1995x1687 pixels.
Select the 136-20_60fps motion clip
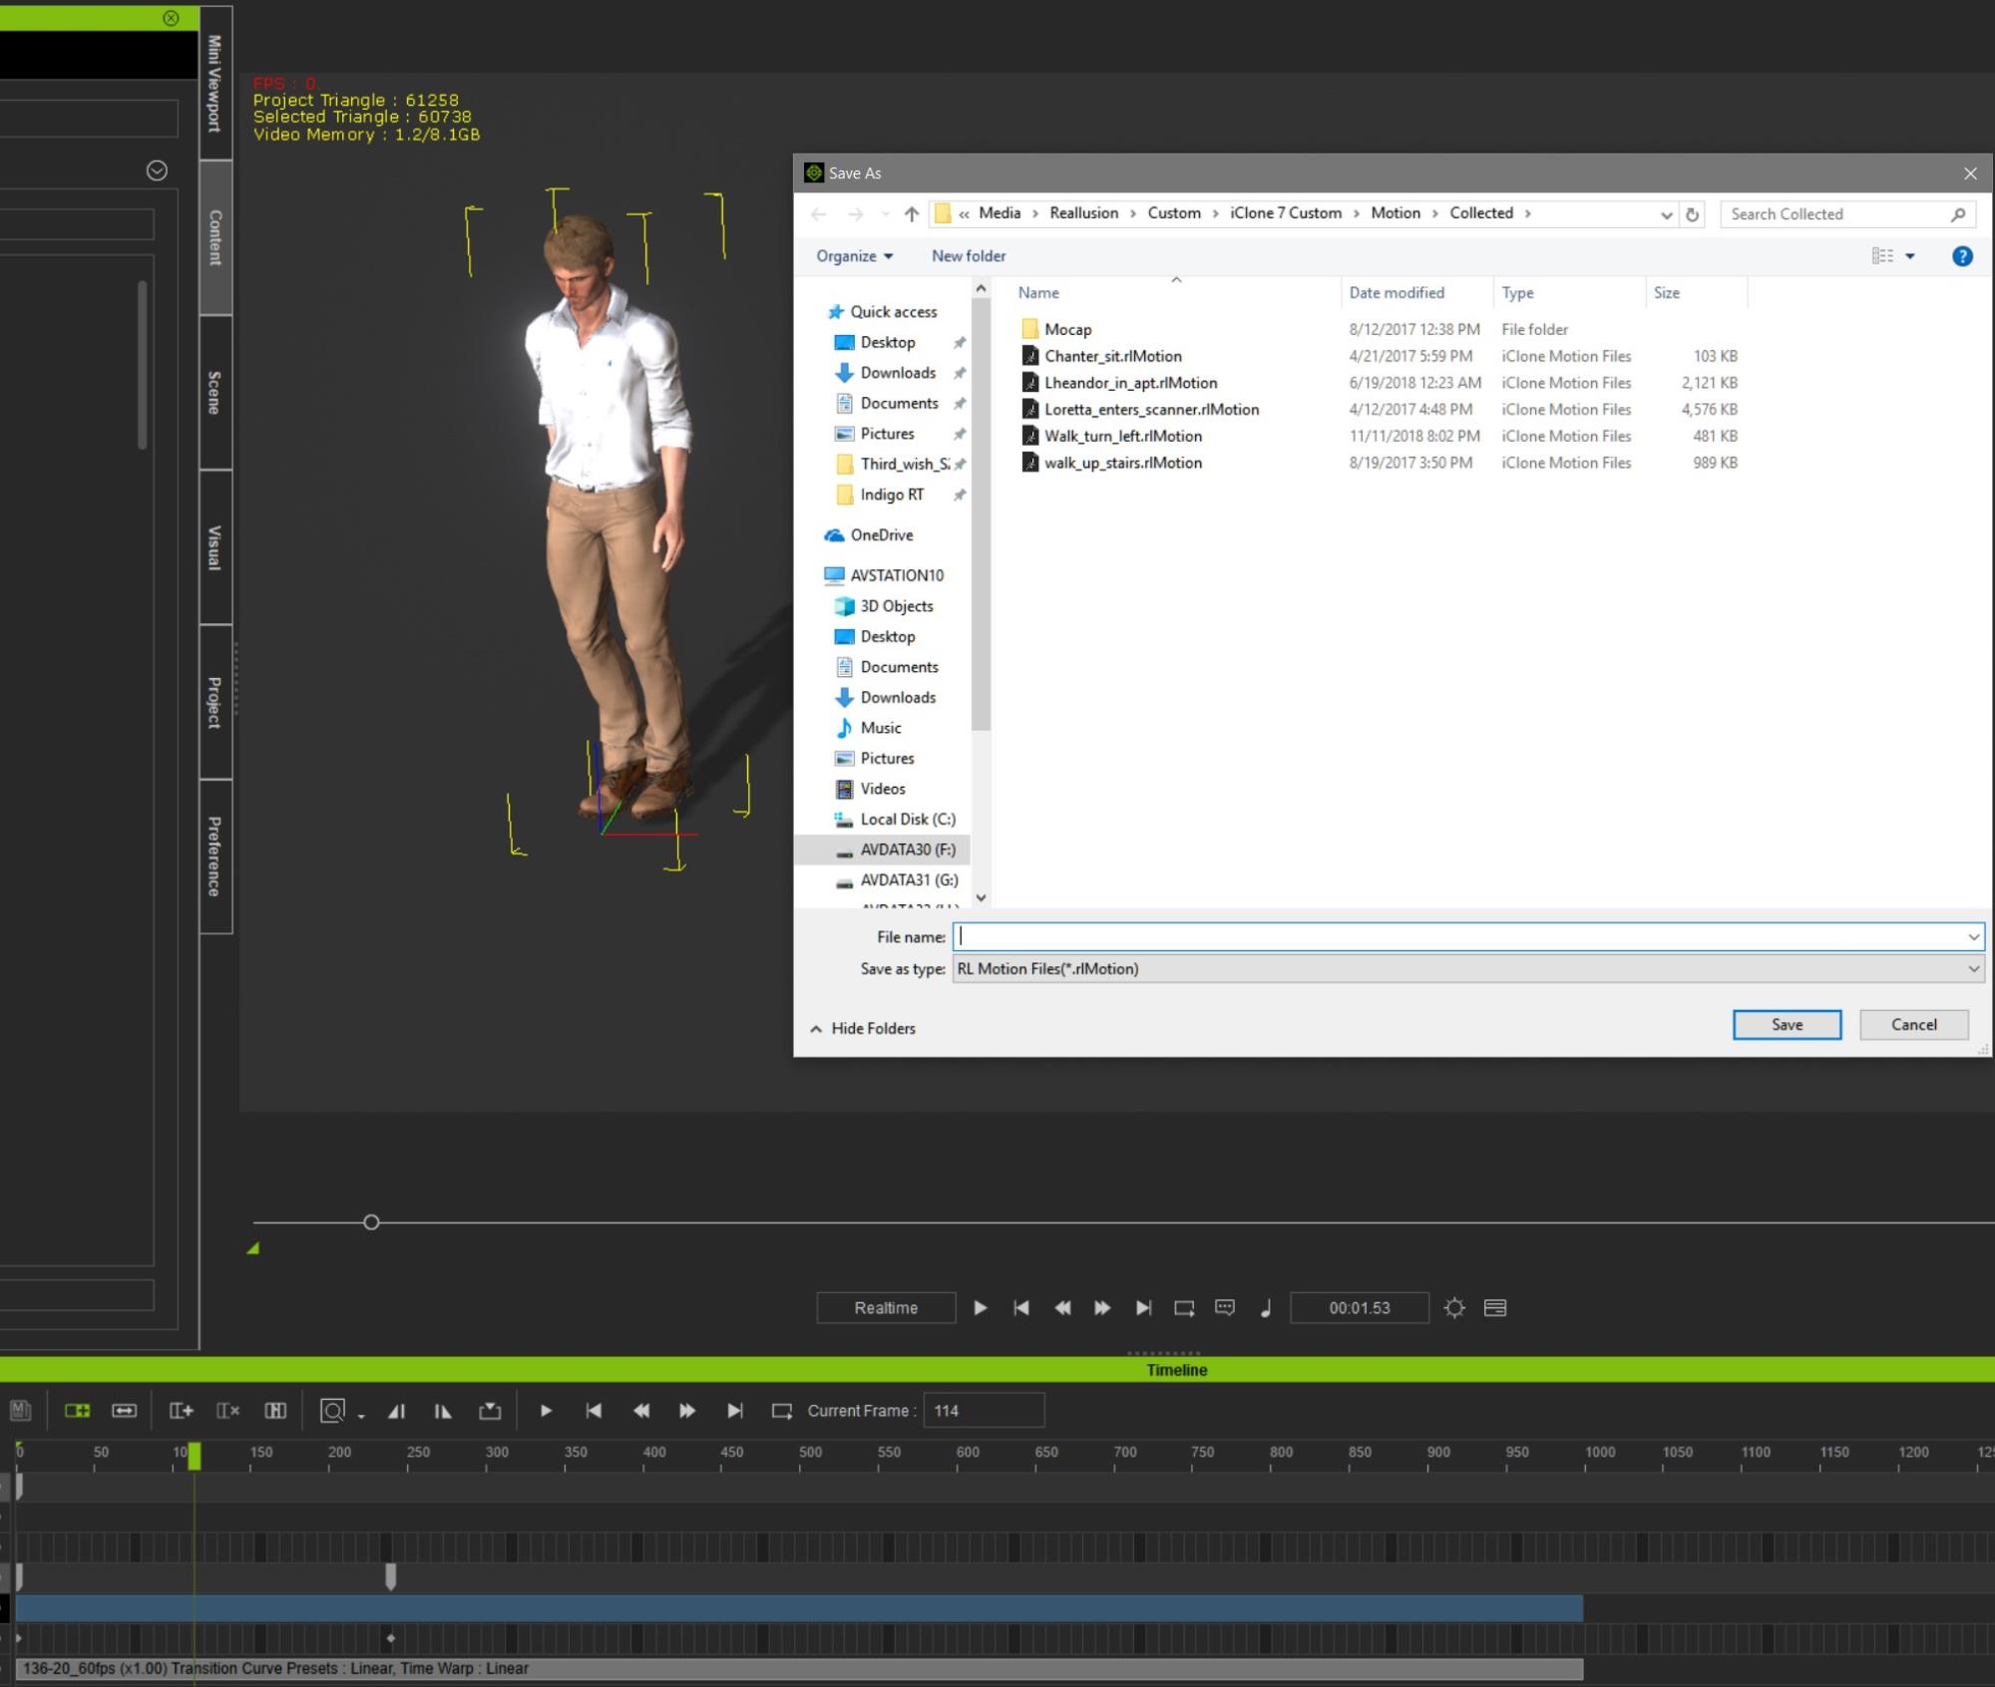(x=800, y=1668)
